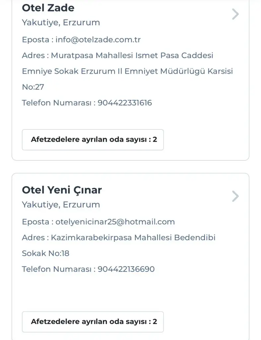Image resolution: width=261 pixels, height=340 pixels.
Task: Call phone number 904422331616
Action: (x=125, y=103)
